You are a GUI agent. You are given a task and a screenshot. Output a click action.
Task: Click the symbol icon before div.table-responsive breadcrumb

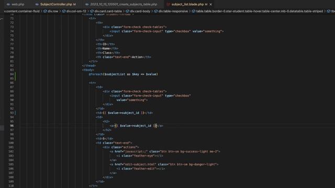tap(156, 11)
